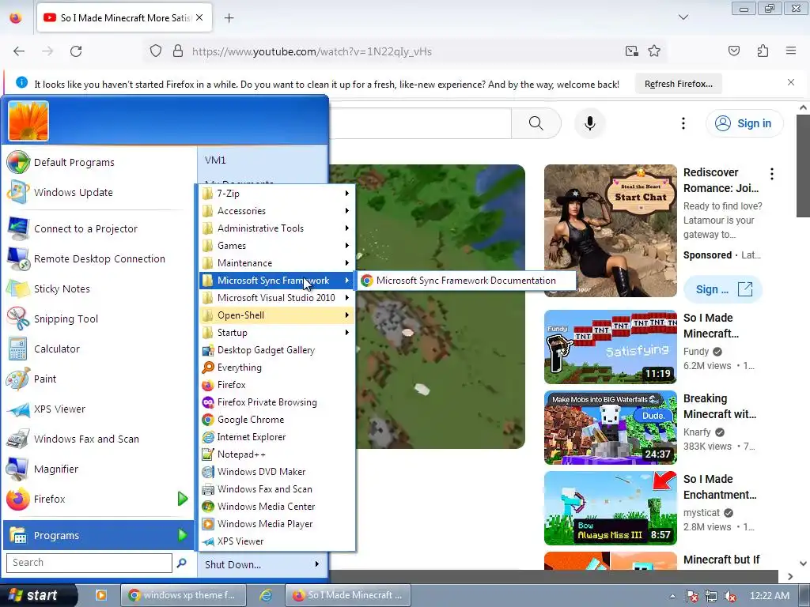Open a new browser tab

pyautogui.click(x=229, y=18)
